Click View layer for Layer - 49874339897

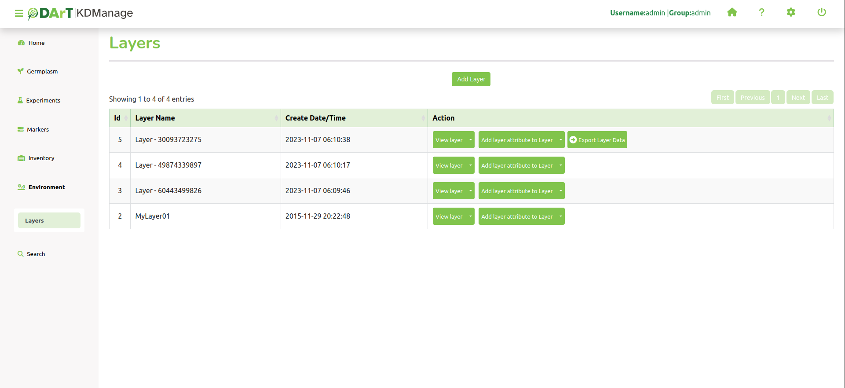pyautogui.click(x=449, y=165)
